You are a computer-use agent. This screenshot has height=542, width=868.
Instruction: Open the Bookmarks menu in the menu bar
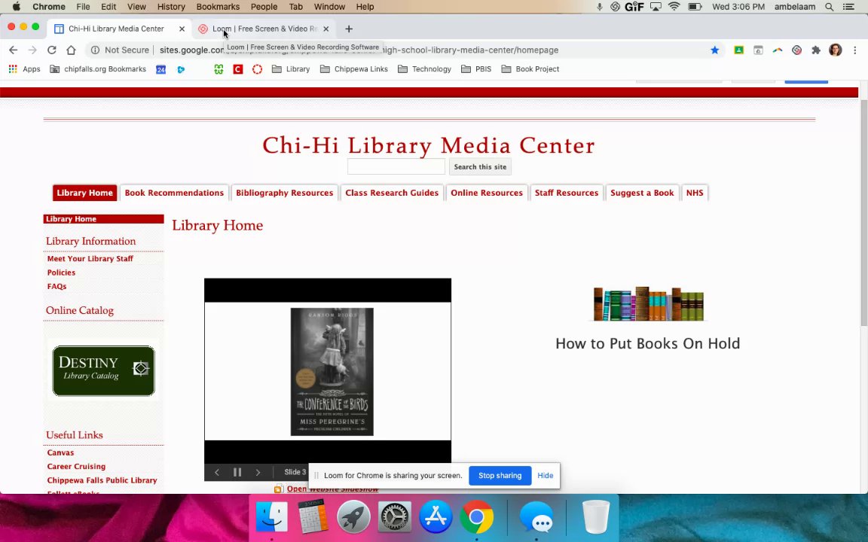pyautogui.click(x=218, y=7)
